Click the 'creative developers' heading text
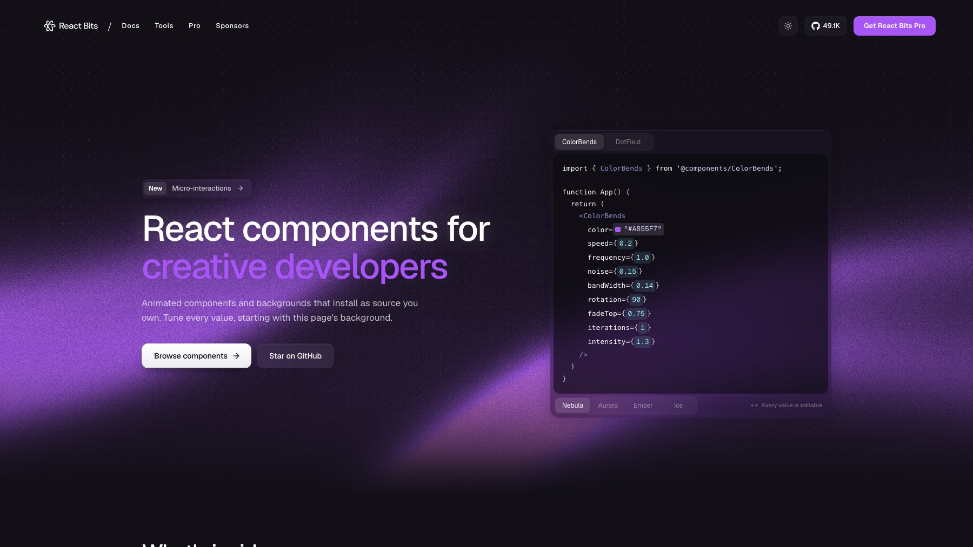973x547 pixels. (295, 267)
